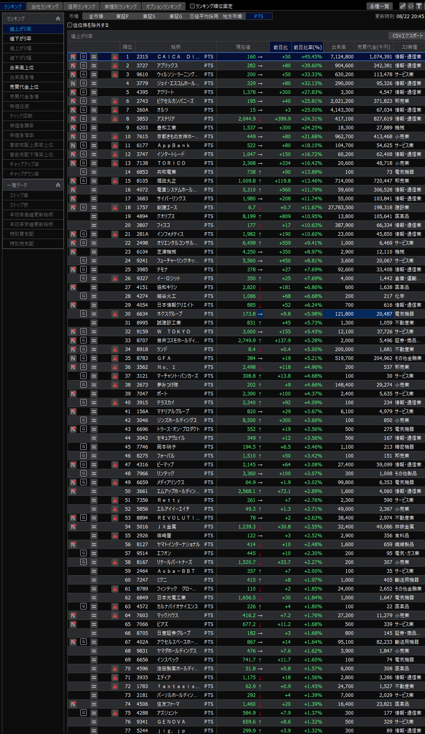Click swap arrows icon in TORICO row
Screen dimensions: 425x734
[x=94, y=163]
